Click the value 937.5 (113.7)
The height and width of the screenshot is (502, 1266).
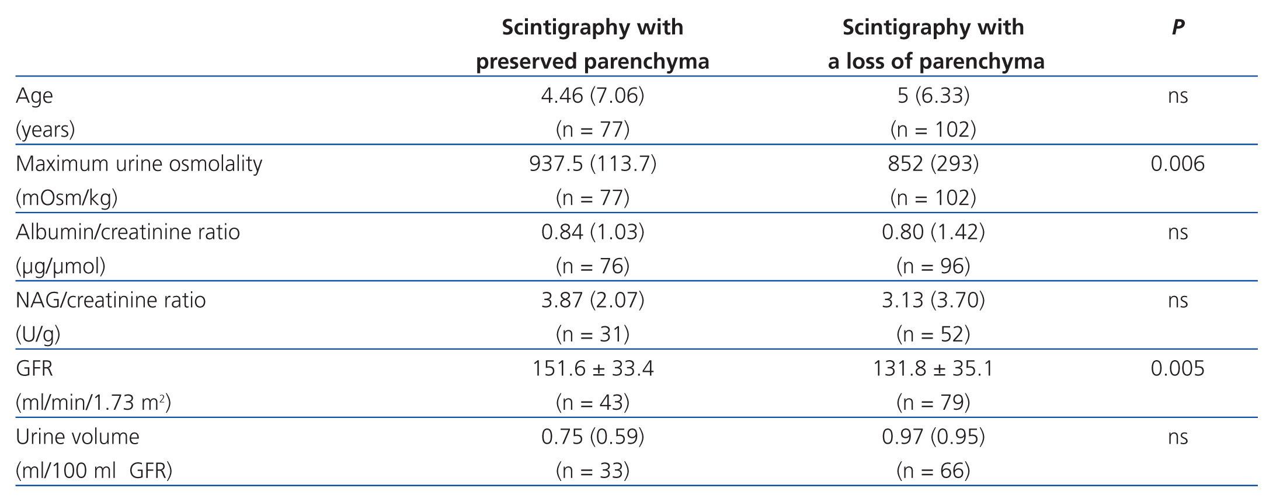coord(592,164)
